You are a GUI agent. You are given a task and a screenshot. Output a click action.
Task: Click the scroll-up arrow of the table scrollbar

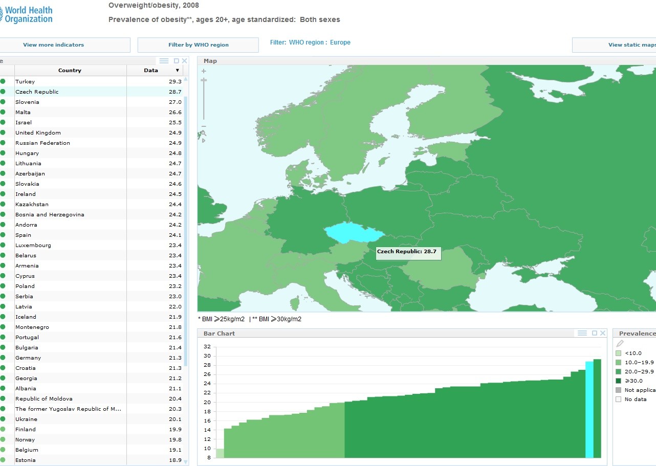186,79
